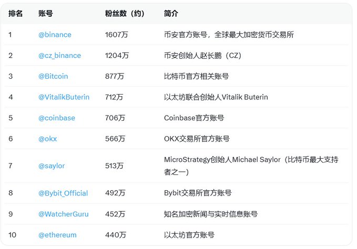Image resolution: width=357 pixels, height=249 pixels.
Task: Open the @cz_binance account link
Action: [59, 56]
